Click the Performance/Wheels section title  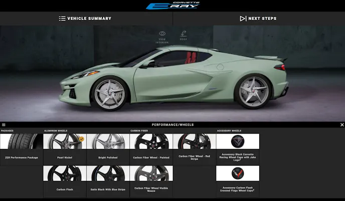pos(172,125)
